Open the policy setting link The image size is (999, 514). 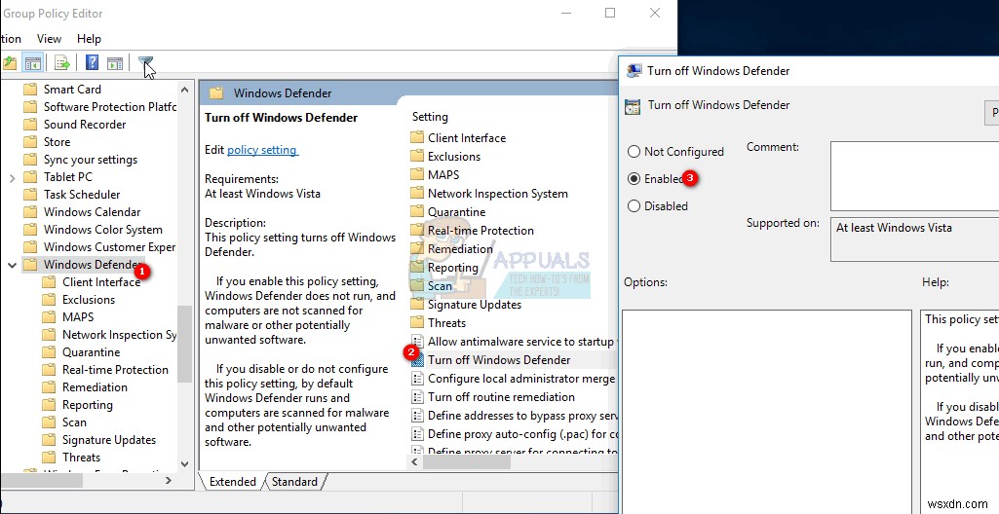click(x=262, y=150)
